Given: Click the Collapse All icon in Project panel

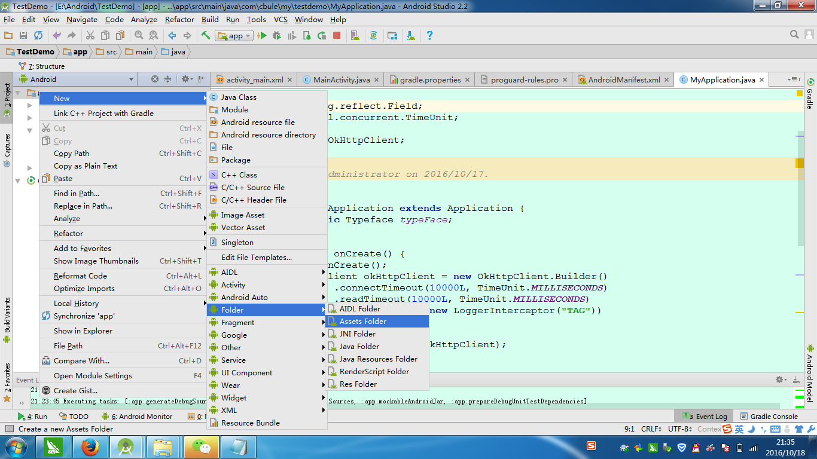Looking at the screenshot, I should (x=168, y=79).
